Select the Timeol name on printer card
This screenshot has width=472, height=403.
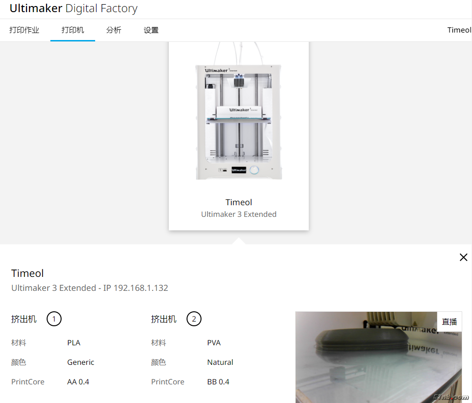239,202
